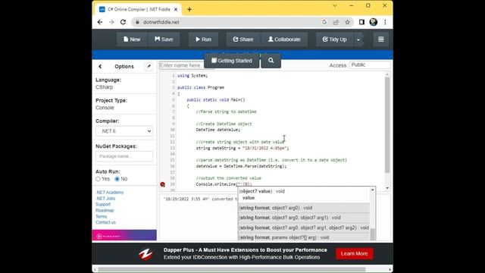Toggle the browser side panel icon

(x=361, y=22)
